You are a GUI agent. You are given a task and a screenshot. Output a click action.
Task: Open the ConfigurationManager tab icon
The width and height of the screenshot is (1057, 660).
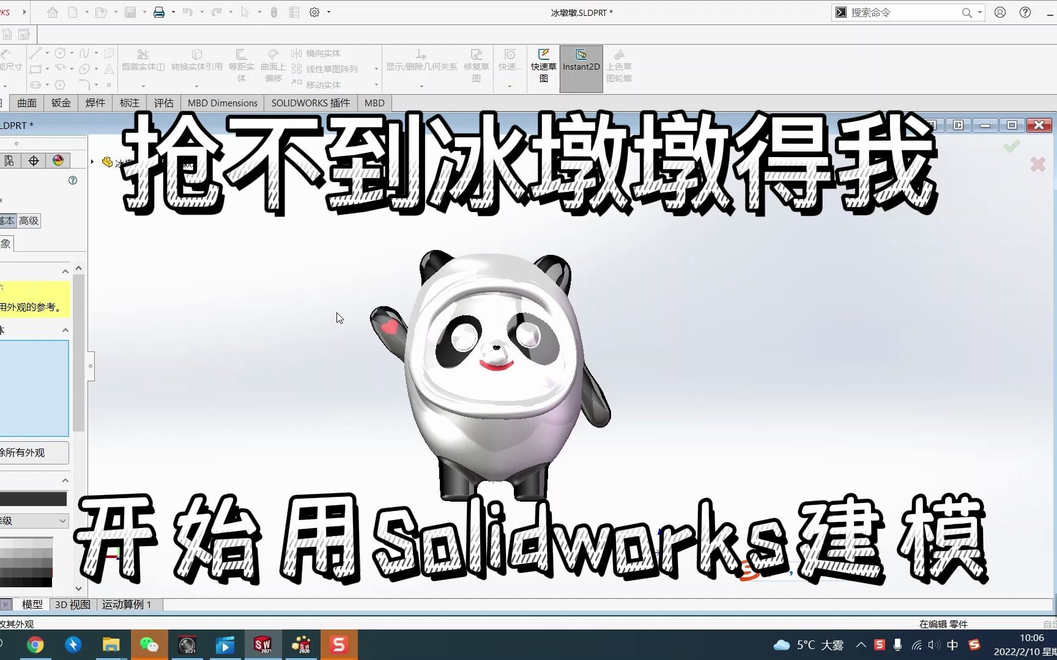tap(9, 161)
